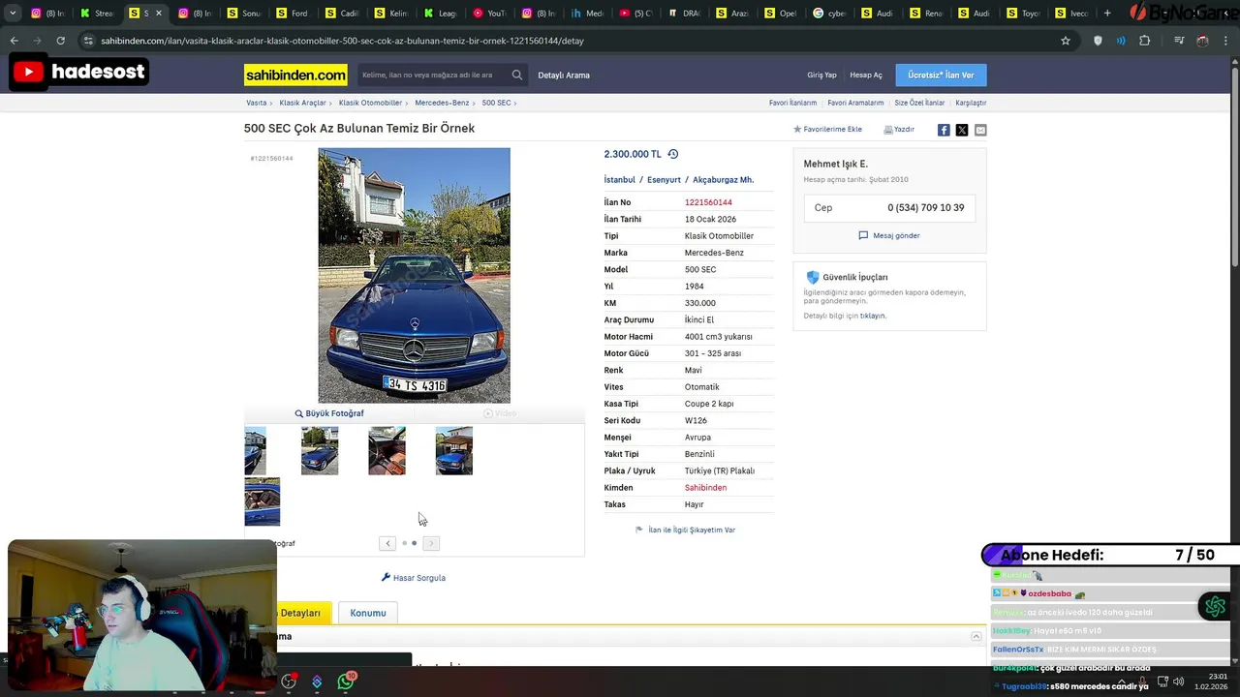
Task: Select the car under carport thumbnail
Action: point(453,451)
